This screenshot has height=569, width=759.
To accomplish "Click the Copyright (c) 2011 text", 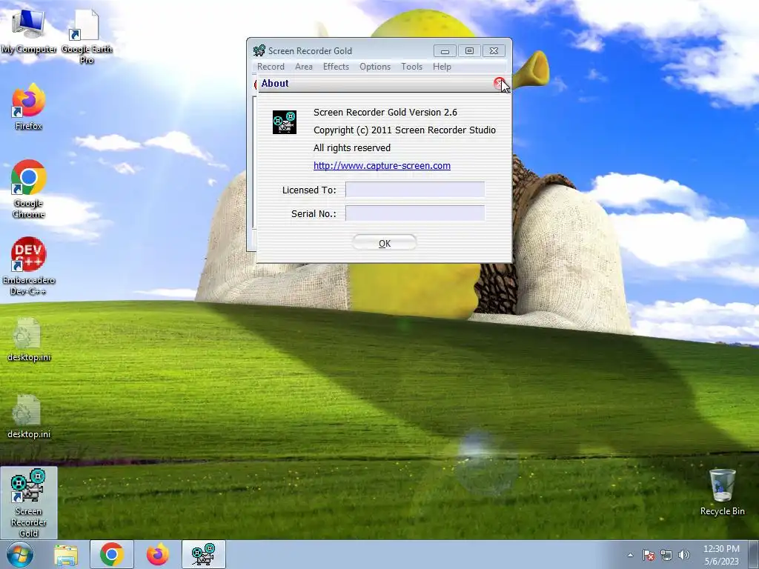I will pos(405,130).
